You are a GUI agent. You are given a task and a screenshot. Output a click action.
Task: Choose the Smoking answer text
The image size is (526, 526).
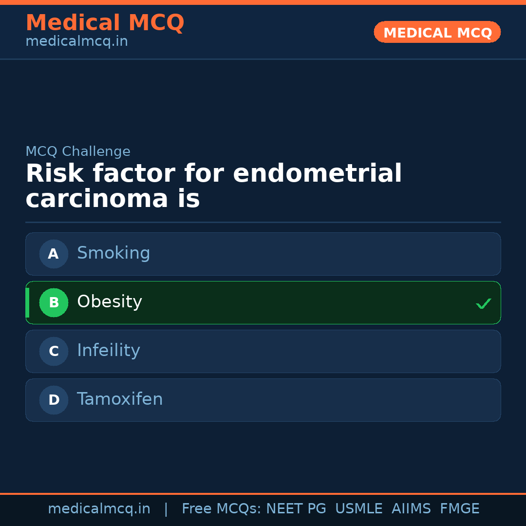(x=113, y=253)
